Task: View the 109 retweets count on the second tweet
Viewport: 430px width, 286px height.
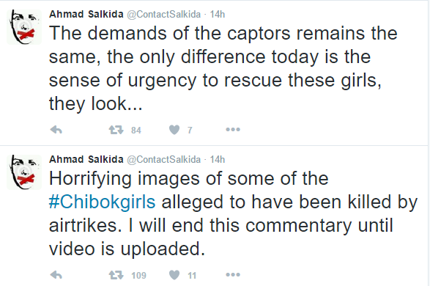Action: pos(138,275)
